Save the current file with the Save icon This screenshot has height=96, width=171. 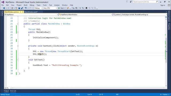[19, 8]
